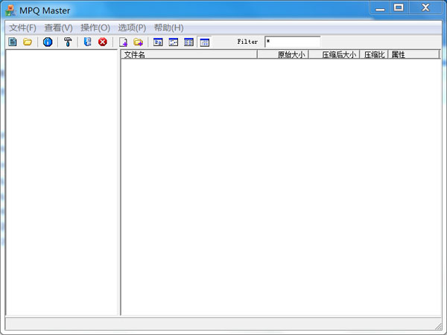Screen dimensions: 447x335
Task: Click inside the Filter text field
Action: coord(293,42)
